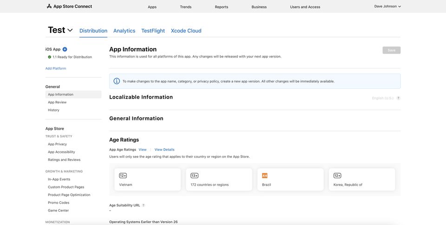446x225 pixels.
Task: Click the A14 rating badge for Brazil
Action: click(264, 175)
